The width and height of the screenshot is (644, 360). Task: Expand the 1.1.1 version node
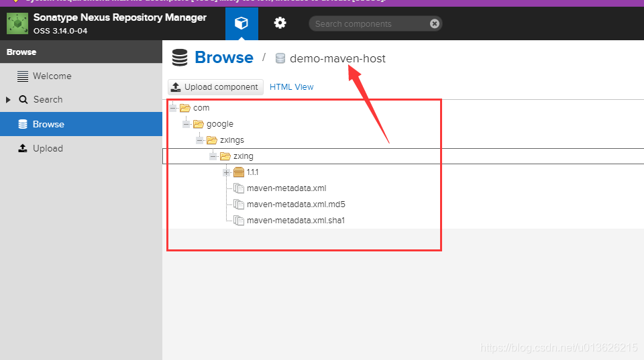(x=226, y=172)
